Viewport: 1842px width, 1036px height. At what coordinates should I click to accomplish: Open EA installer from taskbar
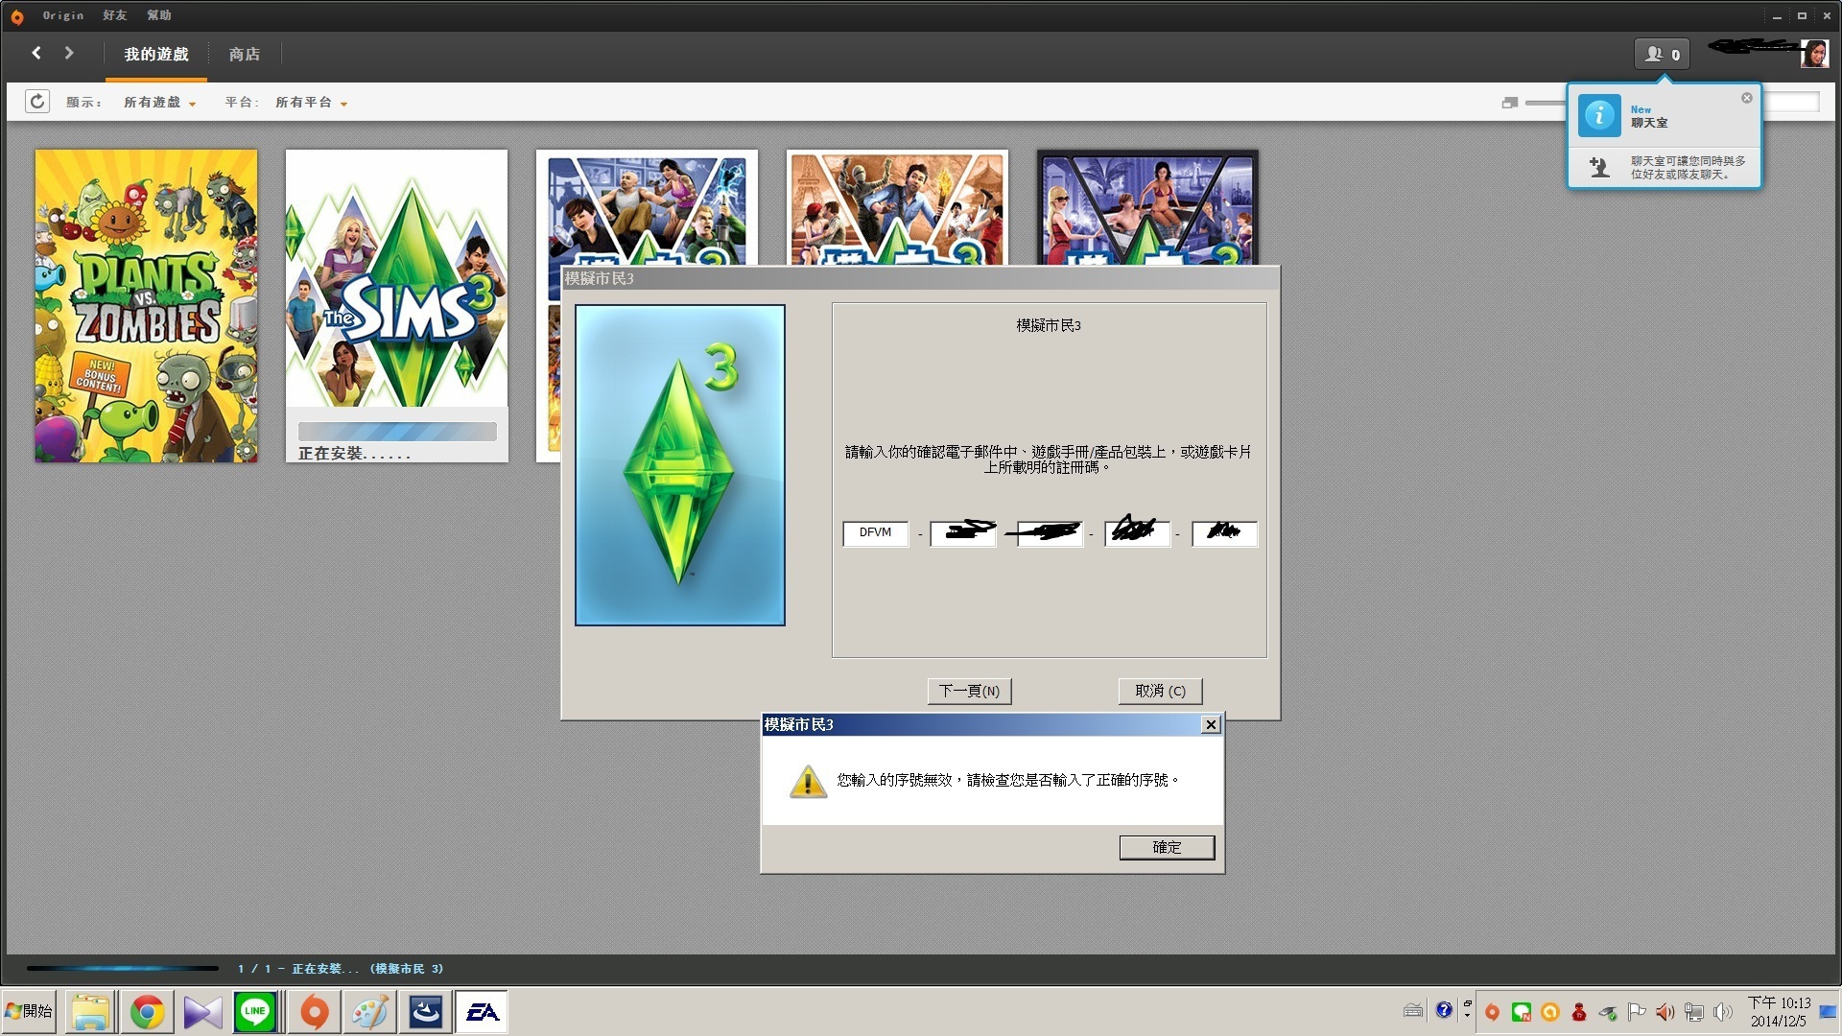(x=482, y=1012)
